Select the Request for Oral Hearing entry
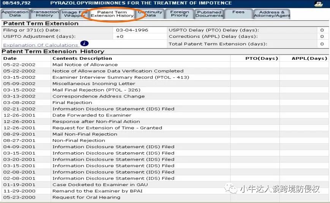This screenshot has height=203, width=330. (165, 197)
